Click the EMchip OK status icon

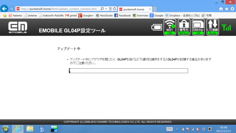point(198,27)
